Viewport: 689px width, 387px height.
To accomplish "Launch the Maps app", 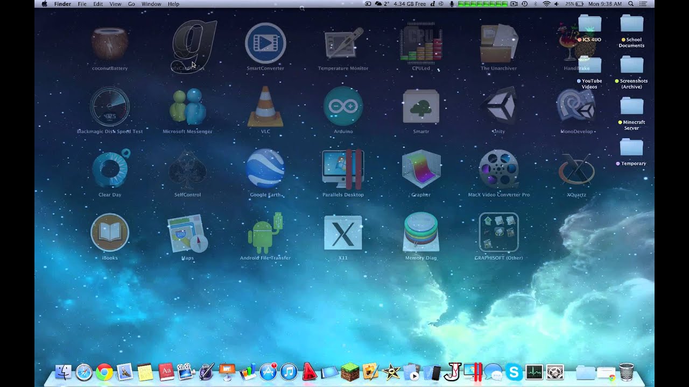I will (x=187, y=233).
